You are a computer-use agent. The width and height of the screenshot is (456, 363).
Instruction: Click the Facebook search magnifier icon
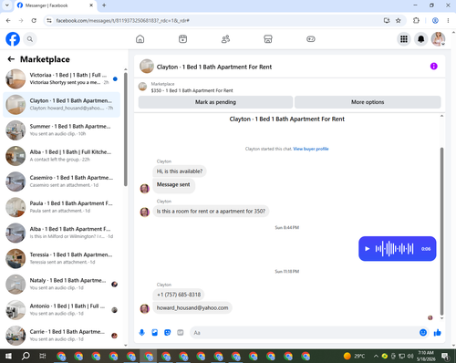point(30,39)
